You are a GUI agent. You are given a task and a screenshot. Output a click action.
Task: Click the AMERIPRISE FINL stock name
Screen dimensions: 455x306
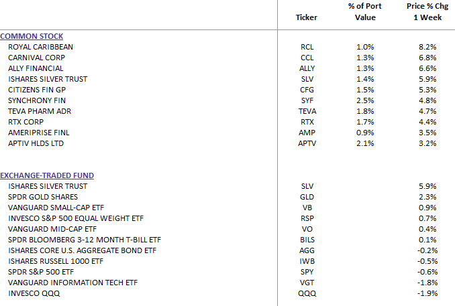(37, 133)
